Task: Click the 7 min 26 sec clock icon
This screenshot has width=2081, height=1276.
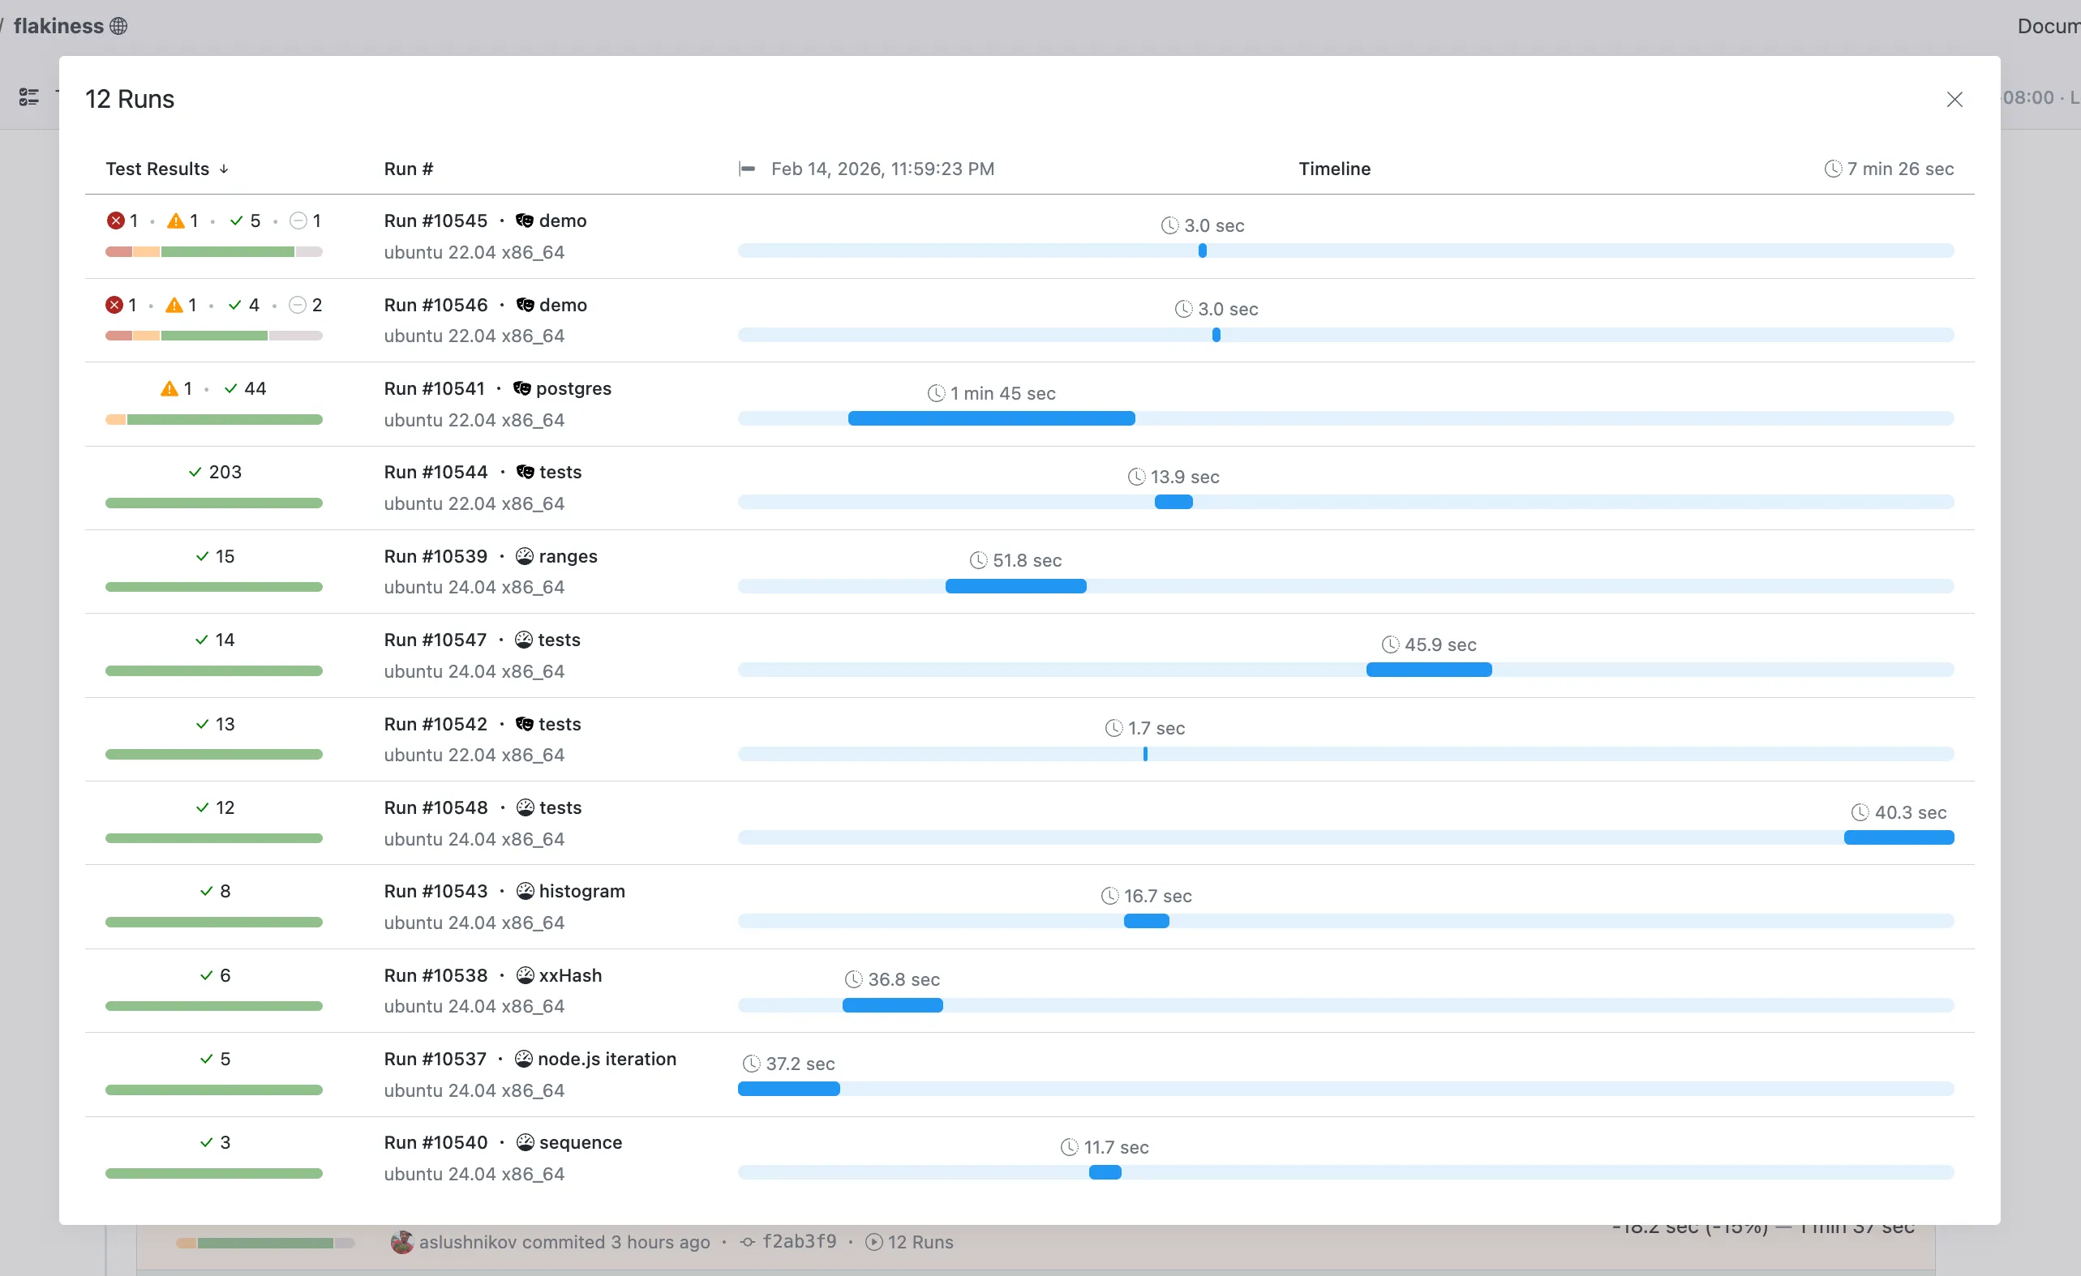Action: tap(1832, 169)
